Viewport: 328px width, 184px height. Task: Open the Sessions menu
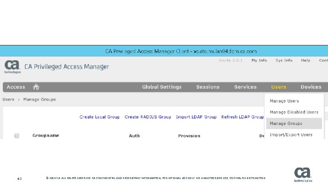click(208, 87)
